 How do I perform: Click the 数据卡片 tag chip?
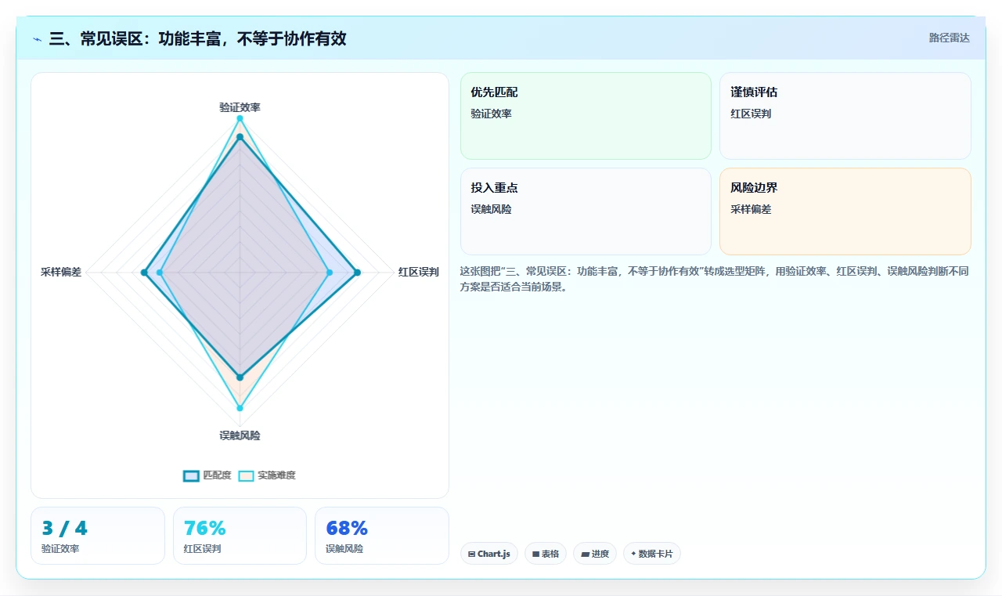652,554
